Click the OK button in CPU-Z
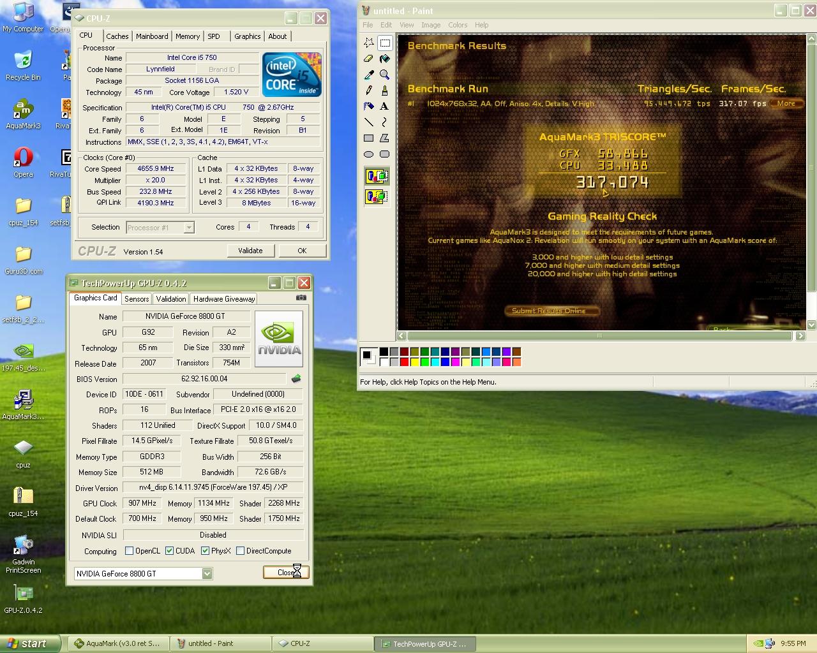 302,251
